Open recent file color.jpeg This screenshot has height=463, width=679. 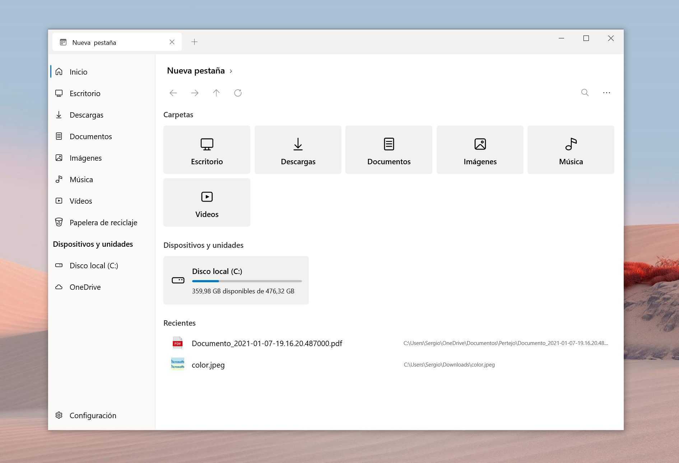point(389,365)
